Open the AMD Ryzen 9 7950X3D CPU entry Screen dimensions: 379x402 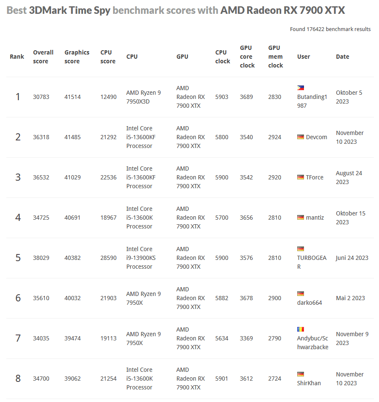(143, 97)
